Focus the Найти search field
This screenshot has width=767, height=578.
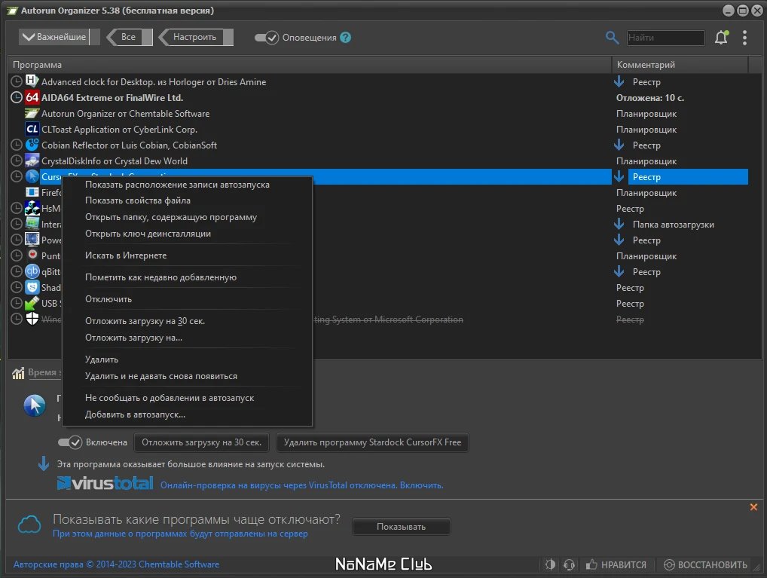click(666, 38)
